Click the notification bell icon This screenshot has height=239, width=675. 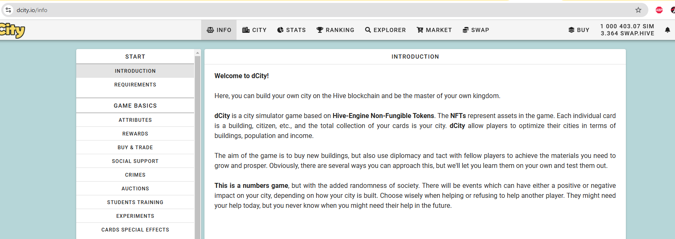(668, 30)
